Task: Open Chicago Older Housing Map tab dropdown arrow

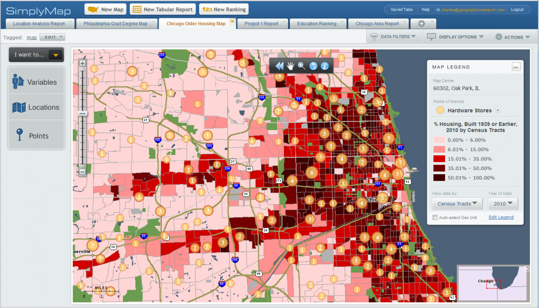Action: pos(232,22)
